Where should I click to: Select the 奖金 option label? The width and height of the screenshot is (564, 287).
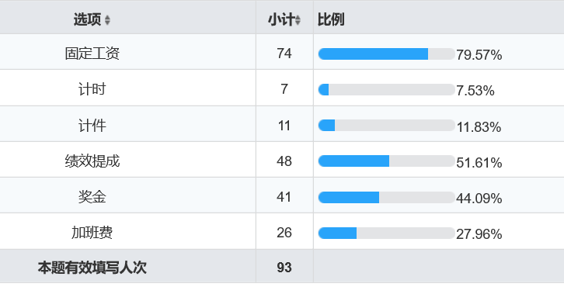(x=92, y=197)
